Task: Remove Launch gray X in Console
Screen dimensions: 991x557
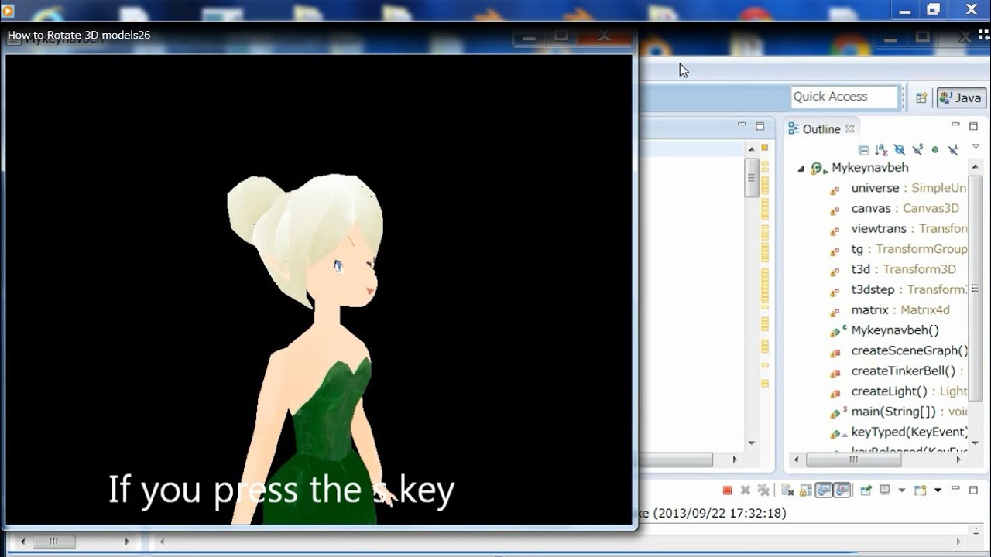Action: point(745,490)
